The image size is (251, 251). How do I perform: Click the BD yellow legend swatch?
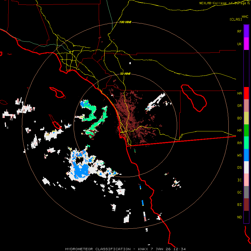pos(246,118)
